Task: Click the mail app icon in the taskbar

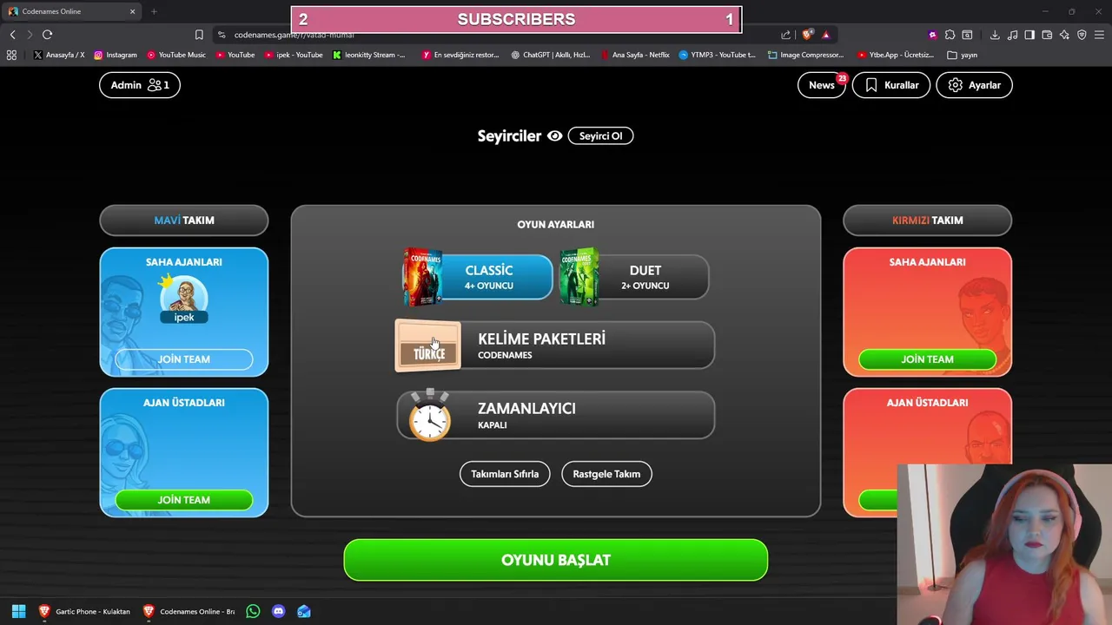Action: pos(303,611)
